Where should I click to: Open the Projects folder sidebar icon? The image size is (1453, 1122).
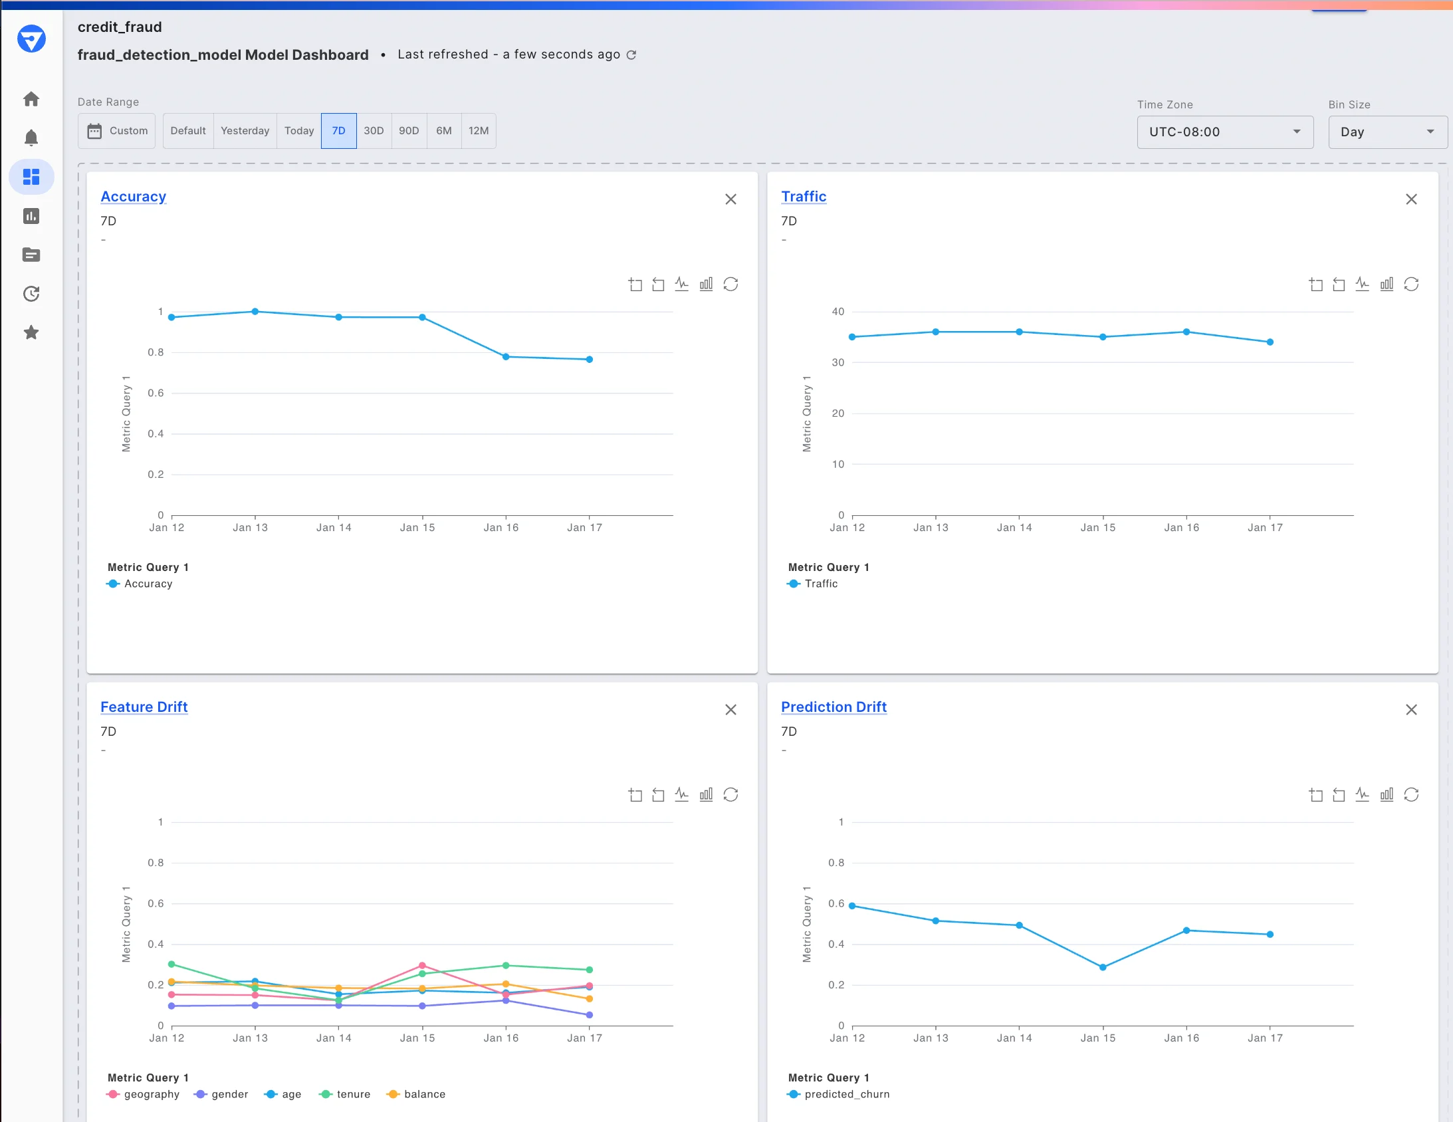(x=31, y=255)
